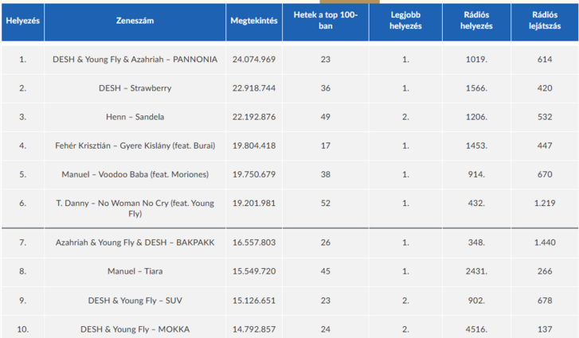Click weeks value 52 for No Woman No Cry

pos(325,203)
